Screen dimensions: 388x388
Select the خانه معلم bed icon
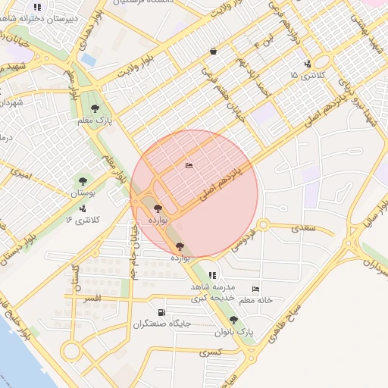point(255,289)
